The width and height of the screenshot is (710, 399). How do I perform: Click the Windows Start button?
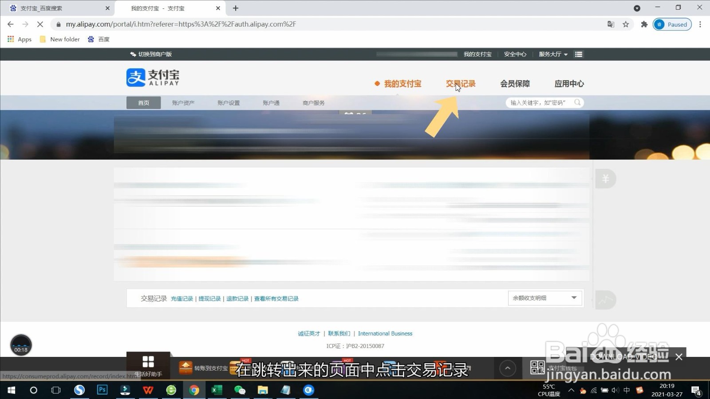point(12,390)
